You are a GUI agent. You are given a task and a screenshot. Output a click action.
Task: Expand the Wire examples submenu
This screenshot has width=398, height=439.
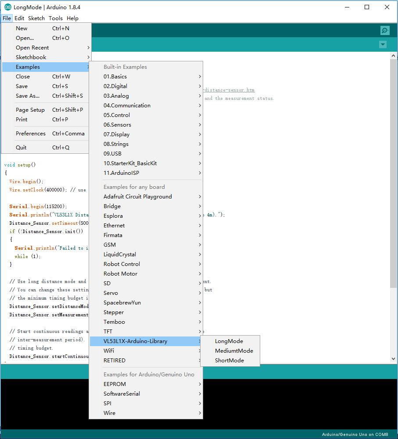click(x=146, y=413)
